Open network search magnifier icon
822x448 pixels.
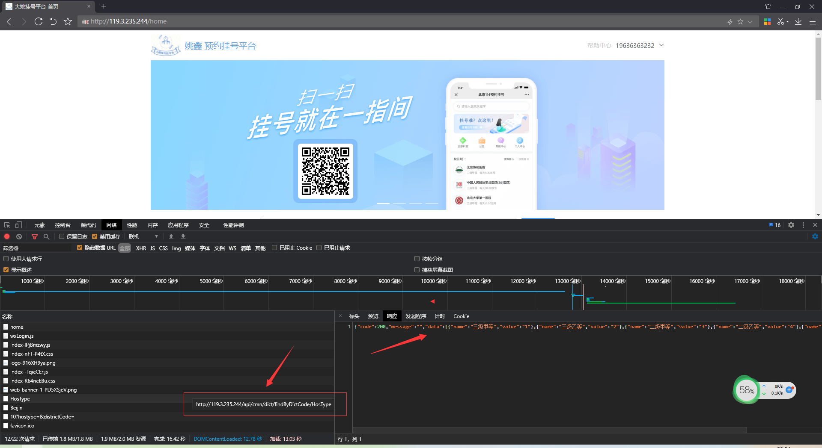click(46, 236)
